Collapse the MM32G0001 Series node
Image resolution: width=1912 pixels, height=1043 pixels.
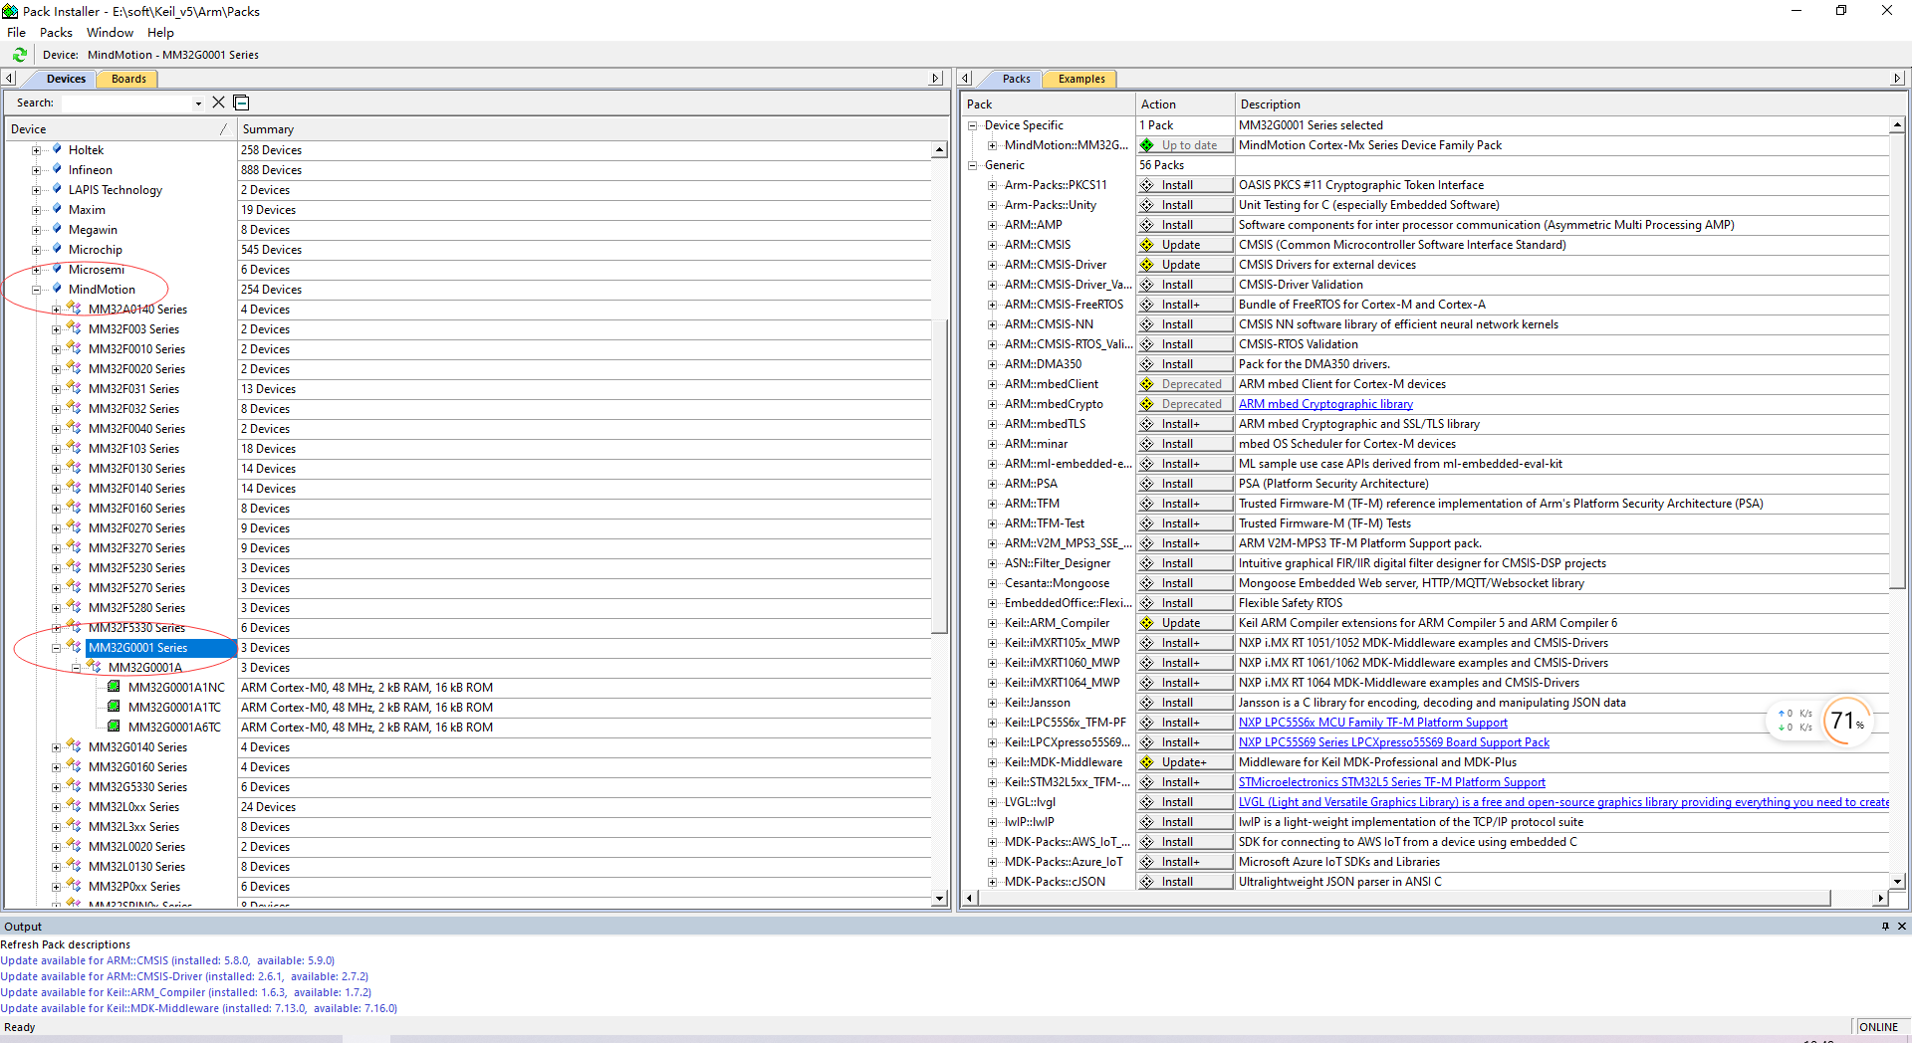pos(57,648)
